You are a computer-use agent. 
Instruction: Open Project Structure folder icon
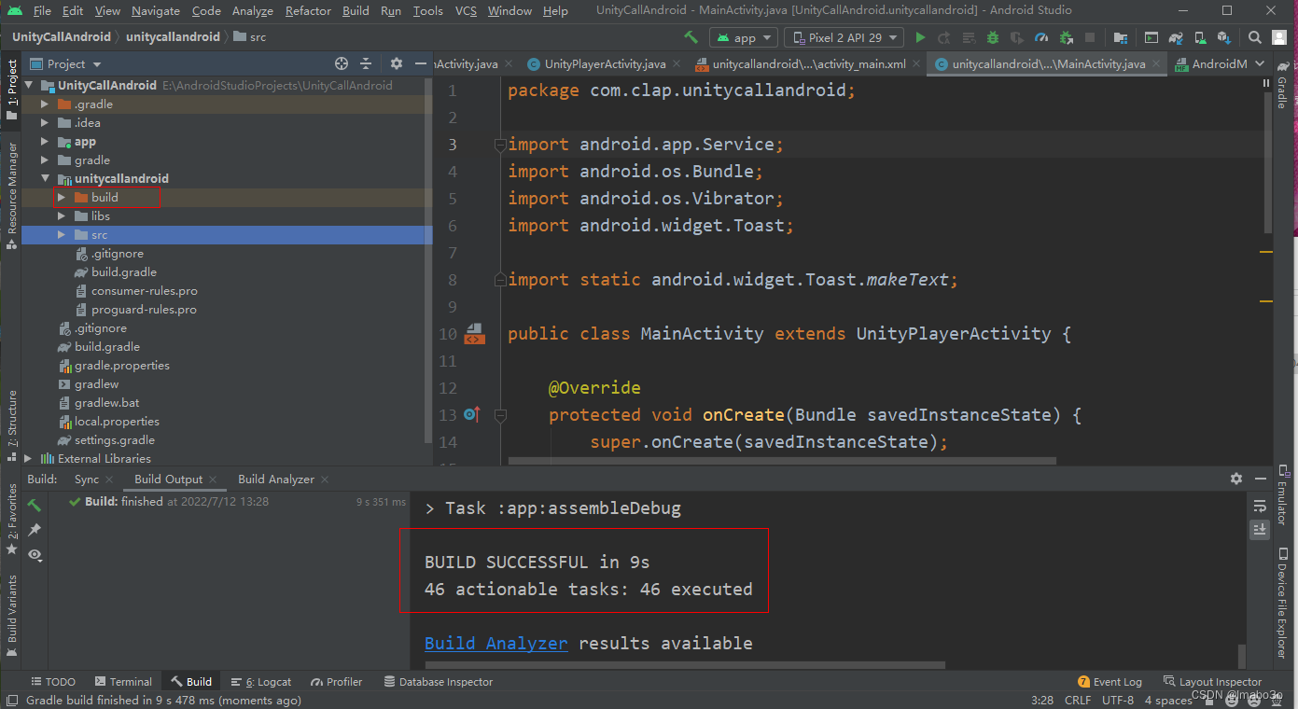click(x=1121, y=37)
